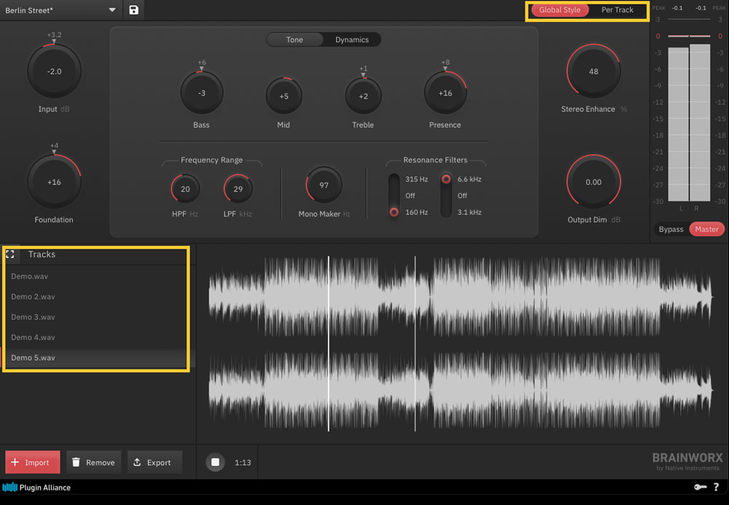
Task: Click the left channel level meter
Action: pyautogui.click(x=678, y=124)
